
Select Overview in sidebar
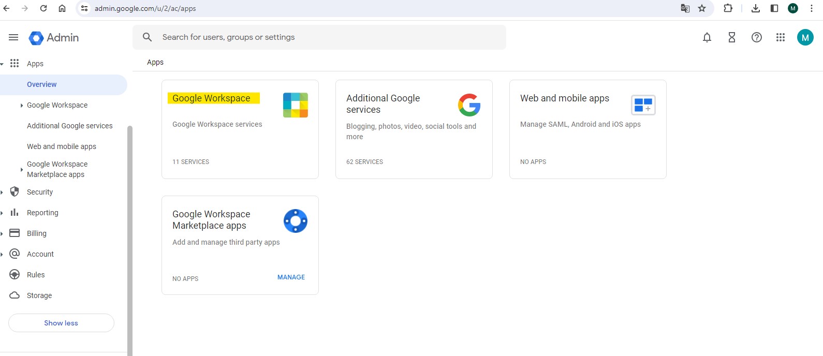63,84
